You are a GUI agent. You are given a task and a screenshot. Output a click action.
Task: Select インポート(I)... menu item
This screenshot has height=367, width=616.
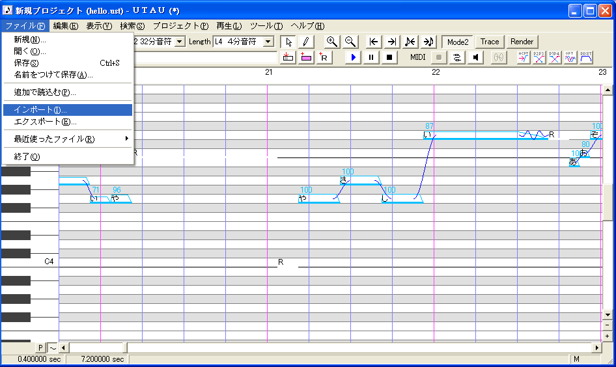coord(68,110)
